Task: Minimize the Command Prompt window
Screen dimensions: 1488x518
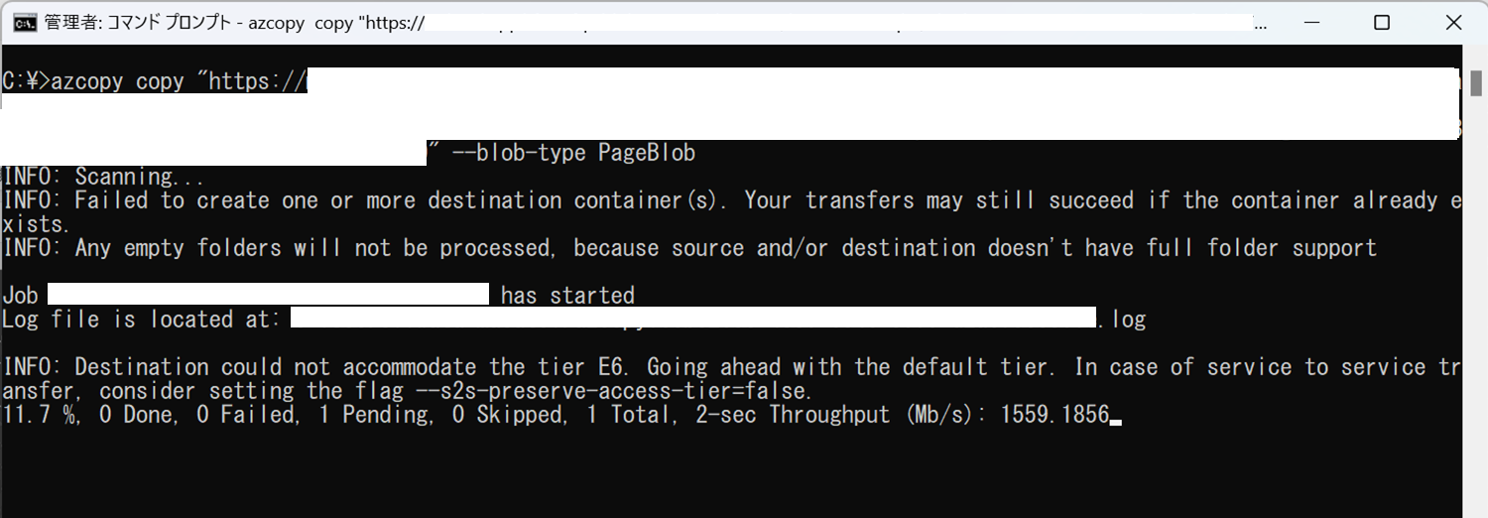Action: [1313, 22]
